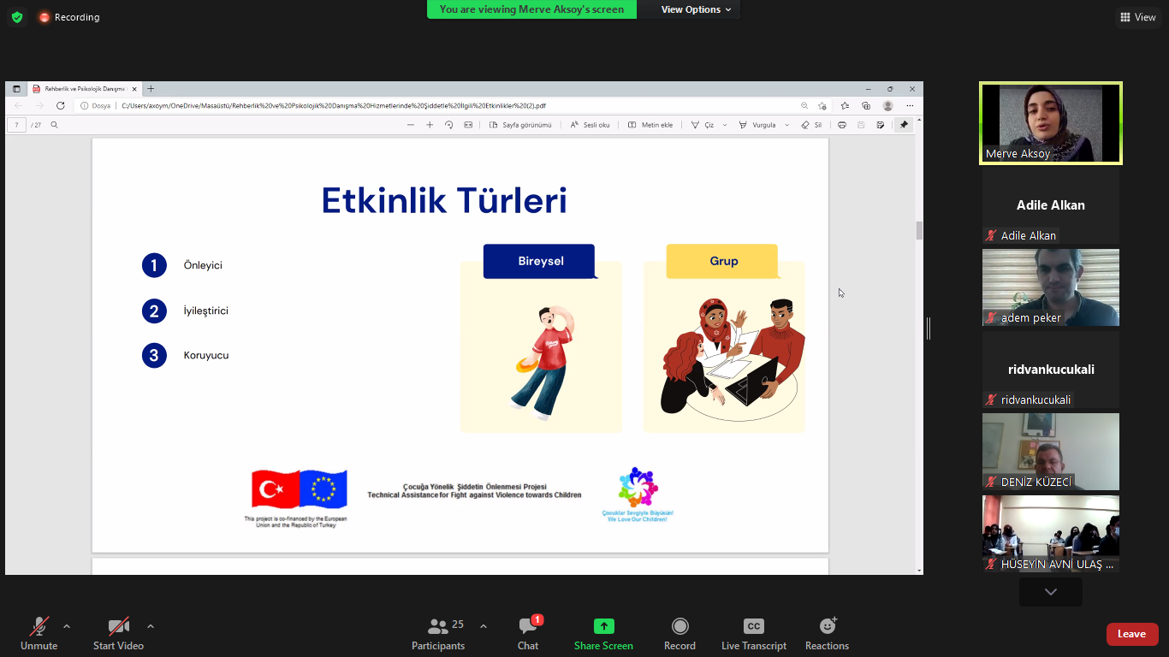
Task: Toggle Start Video camera on
Action: point(118,627)
